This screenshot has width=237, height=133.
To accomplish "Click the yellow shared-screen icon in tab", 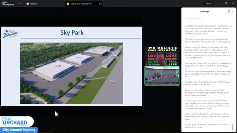I will [68, 4].
